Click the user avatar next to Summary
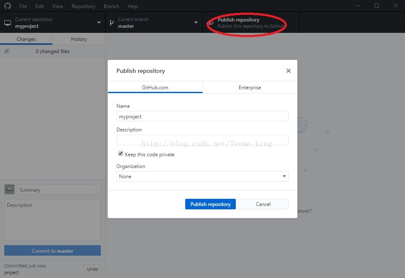 [x=10, y=190]
